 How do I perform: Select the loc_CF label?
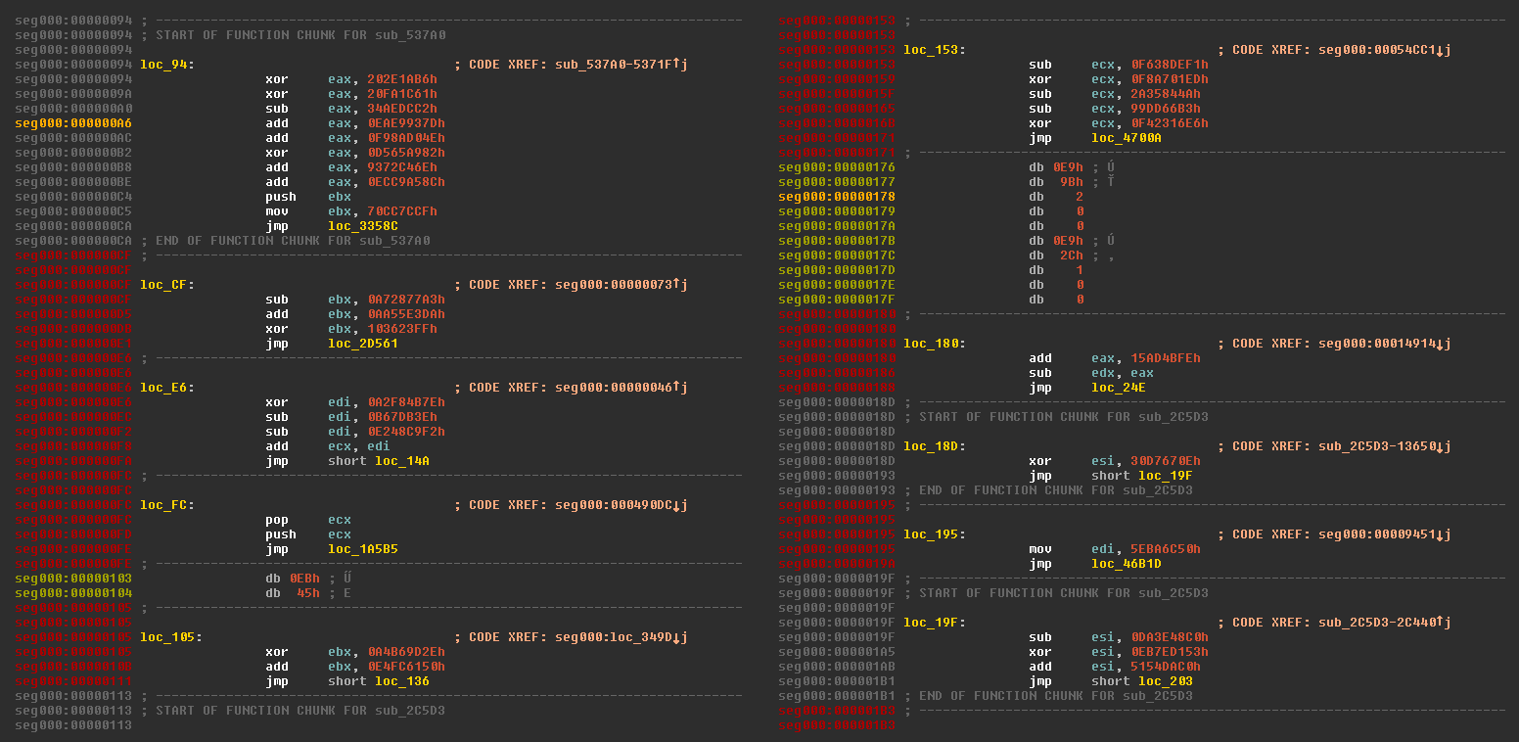point(166,285)
